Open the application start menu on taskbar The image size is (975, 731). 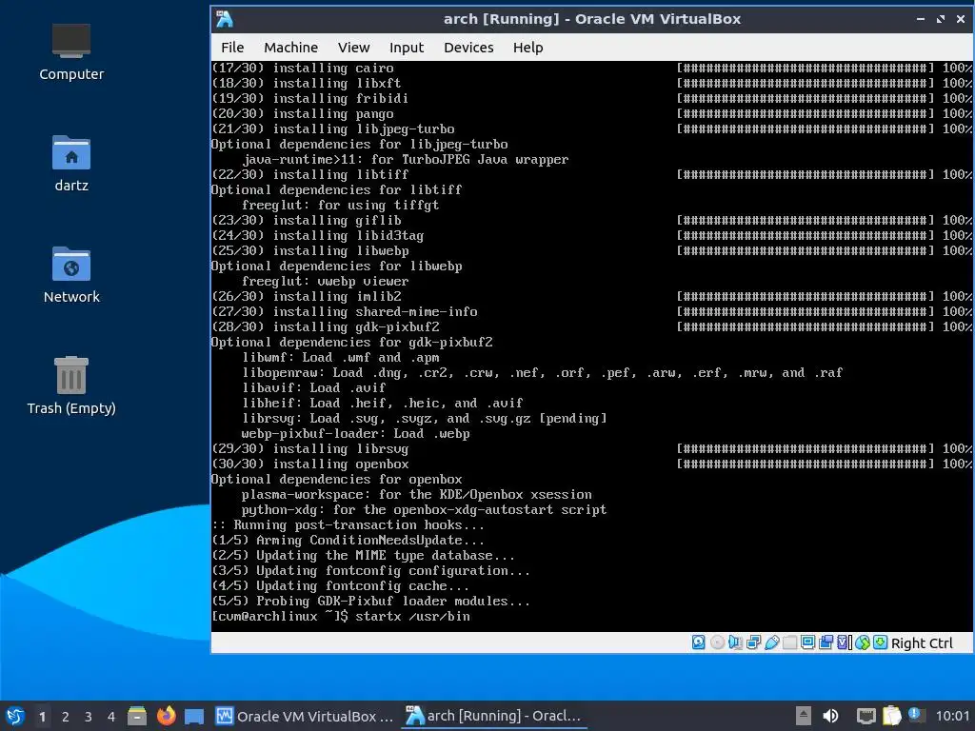point(15,716)
